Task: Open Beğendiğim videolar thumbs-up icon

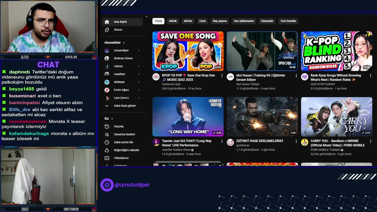Action: [107, 150]
